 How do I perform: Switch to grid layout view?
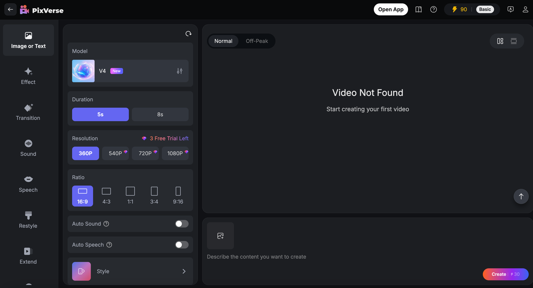click(500, 41)
